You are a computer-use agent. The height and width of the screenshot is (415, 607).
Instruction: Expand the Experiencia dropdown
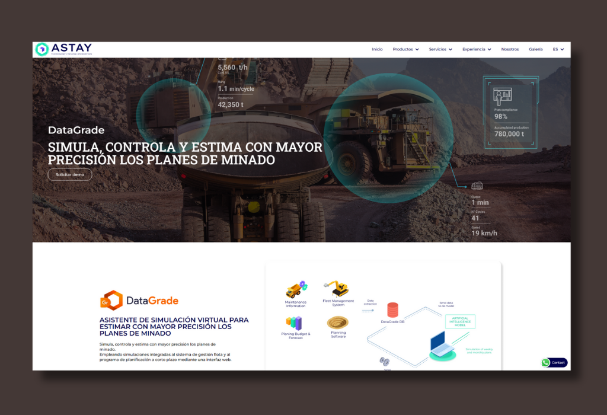coord(477,49)
